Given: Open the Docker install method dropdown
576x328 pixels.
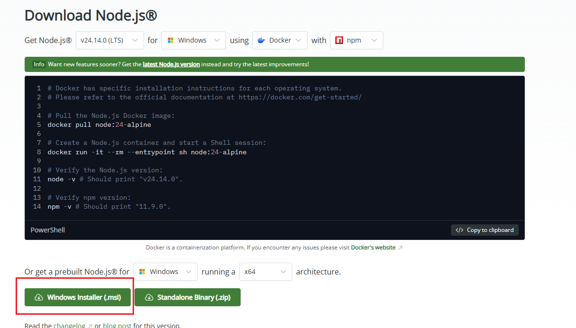Looking at the screenshot, I should pos(280,40).
